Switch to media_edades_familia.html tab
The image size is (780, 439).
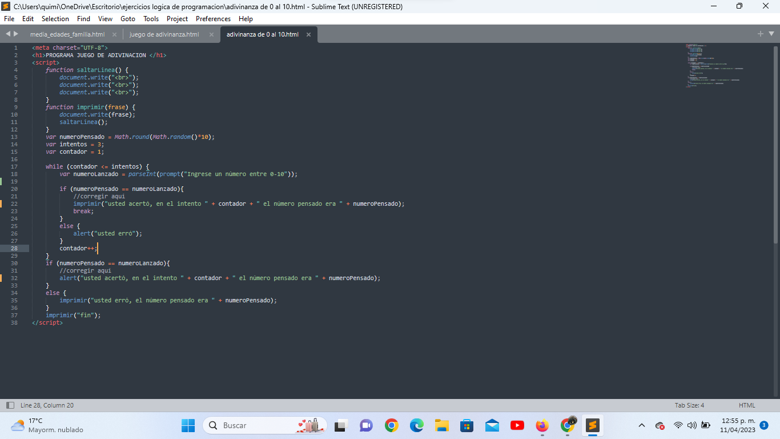coord(67,34)
